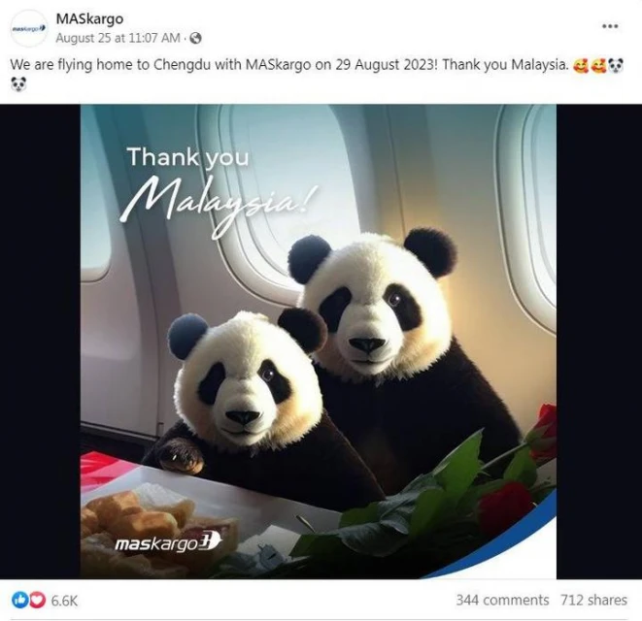Click the left black margin of image
This screenshot has width=642, height=621.
40,342
